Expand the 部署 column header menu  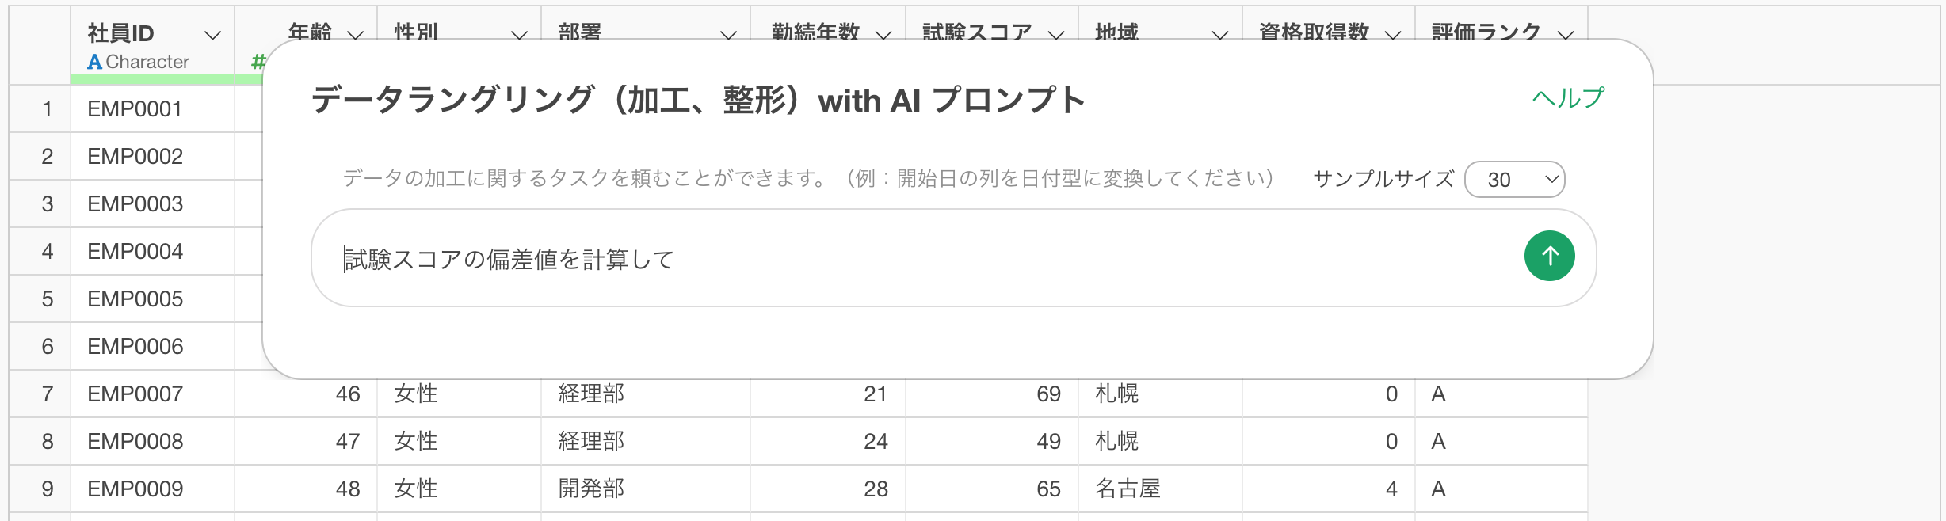728,35
